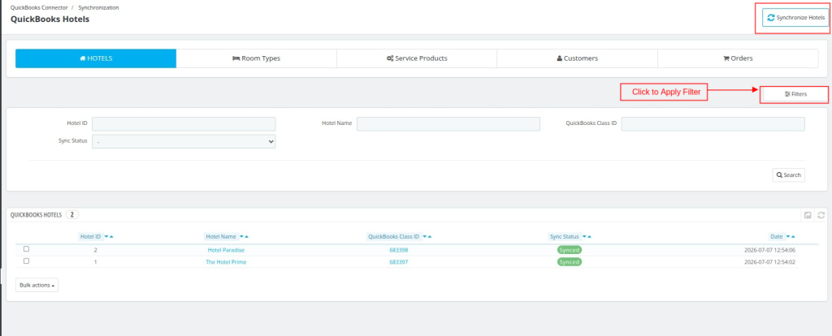Open the Sync Status dropdown
Screen dimensions: 832x336
184,141
